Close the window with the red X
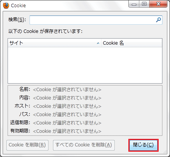170x157 pixels. point(158,4)
